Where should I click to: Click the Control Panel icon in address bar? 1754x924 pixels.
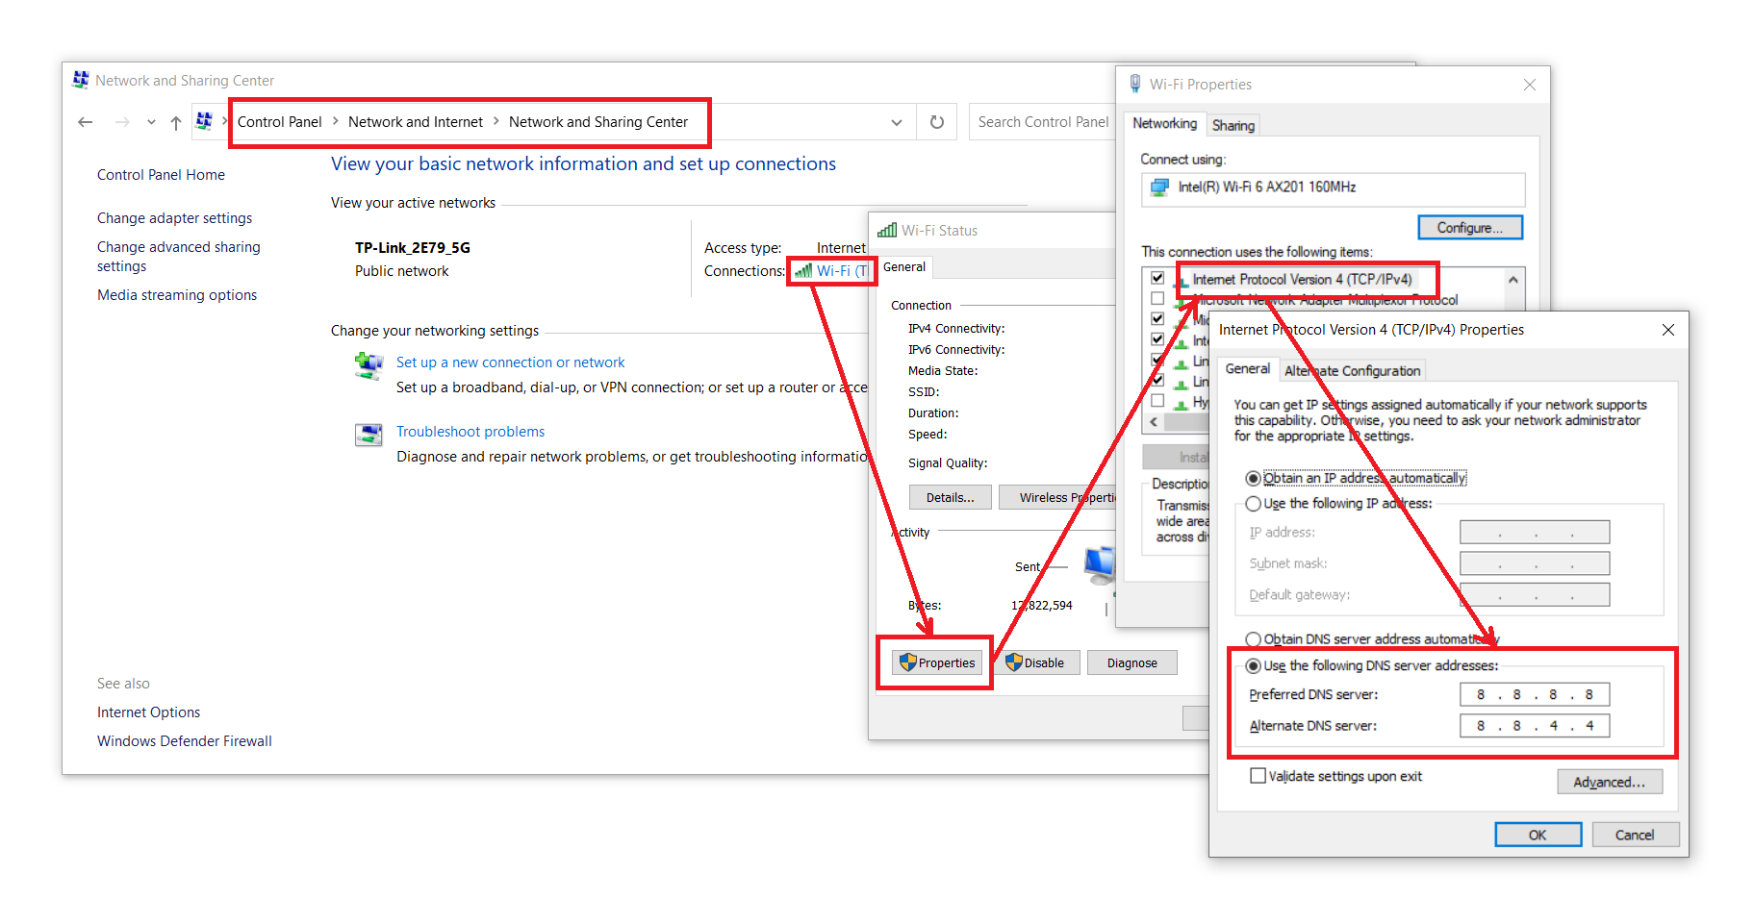(204, 121)
